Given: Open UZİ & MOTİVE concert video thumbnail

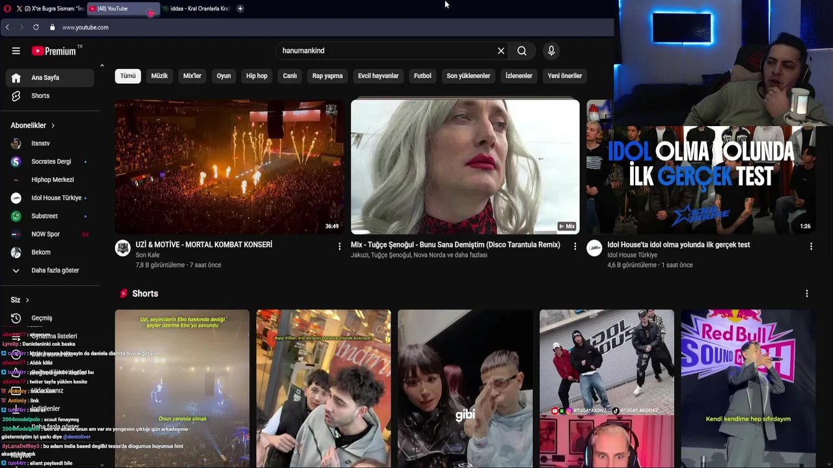Looking at the screenshot, I should [229, 166].
